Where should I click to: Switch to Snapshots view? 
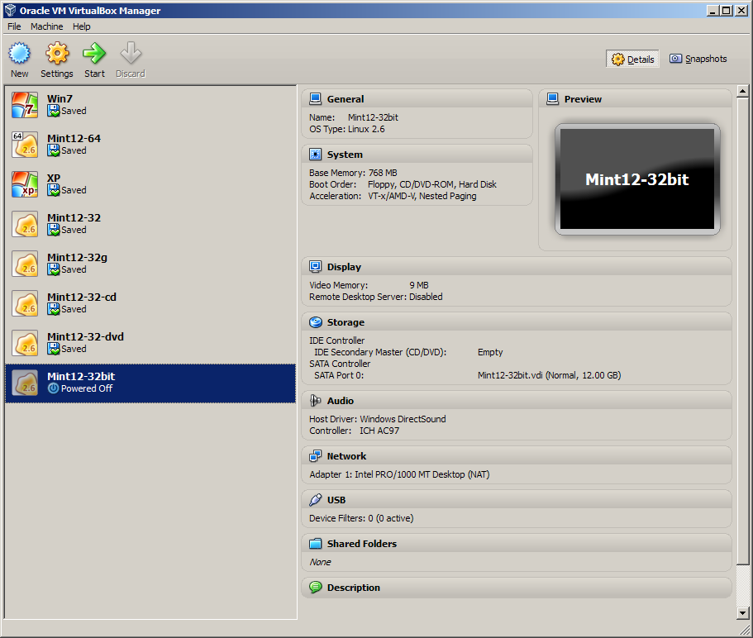tap(698, 59)
